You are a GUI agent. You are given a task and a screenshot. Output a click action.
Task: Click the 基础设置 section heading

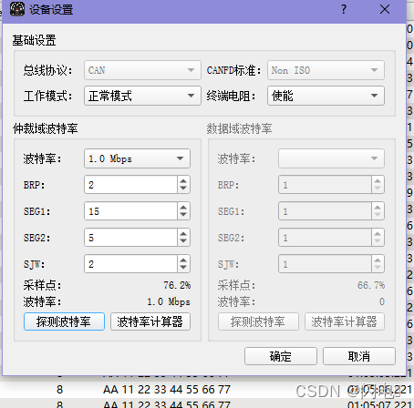34,40
